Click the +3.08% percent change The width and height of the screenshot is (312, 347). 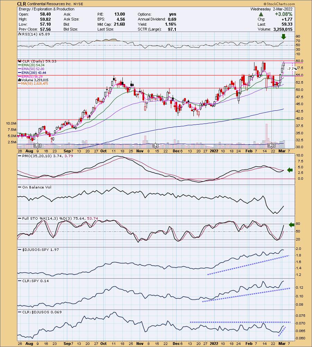[x=284, y=14]
